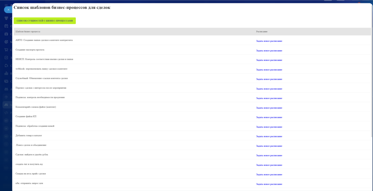The height and width of the screenshot is (191, 373).
Task: Select template "Комментарий о новом файле (контент)"
Action: coord(36,107)
